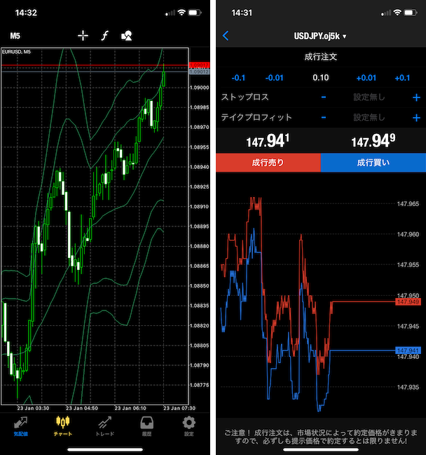This screenshot has width=426, height=455.
Task: Tap the red 1.09017 price label
Action: tap(199, 64)
